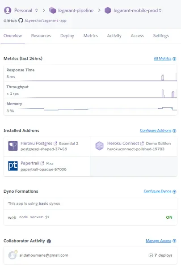
Task: Go to the Metrics tab
Action: click(90, 36)
